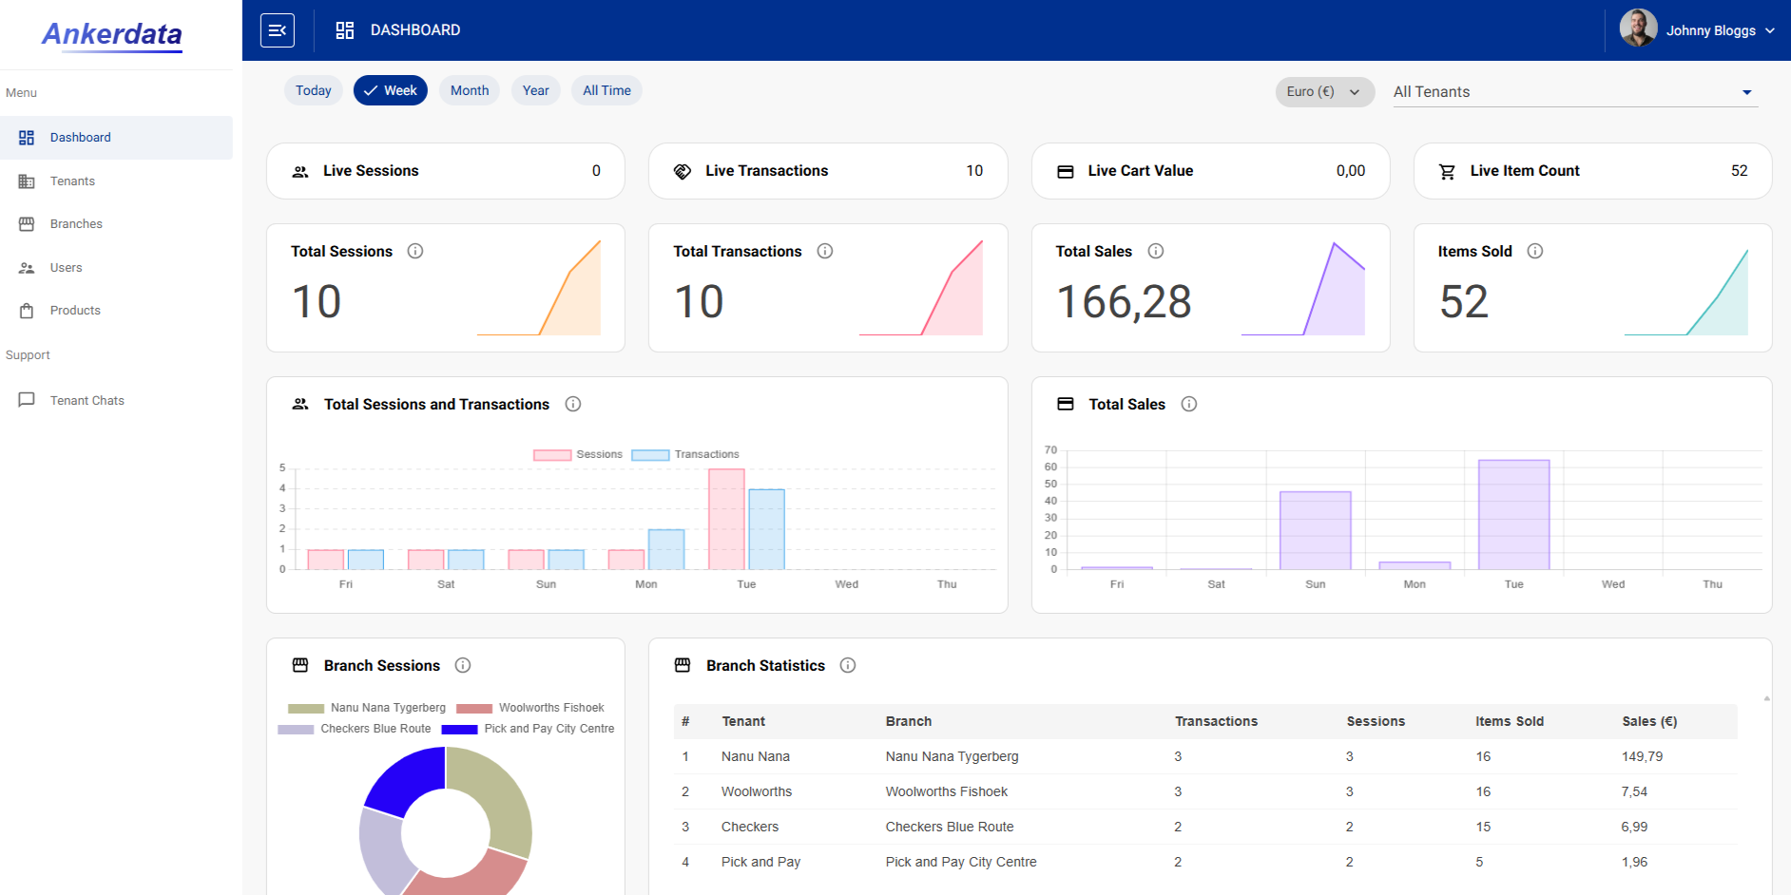
Task: Click the info icon beside Total Sessions
Action: pyautogui.click(x=415, y=251)
